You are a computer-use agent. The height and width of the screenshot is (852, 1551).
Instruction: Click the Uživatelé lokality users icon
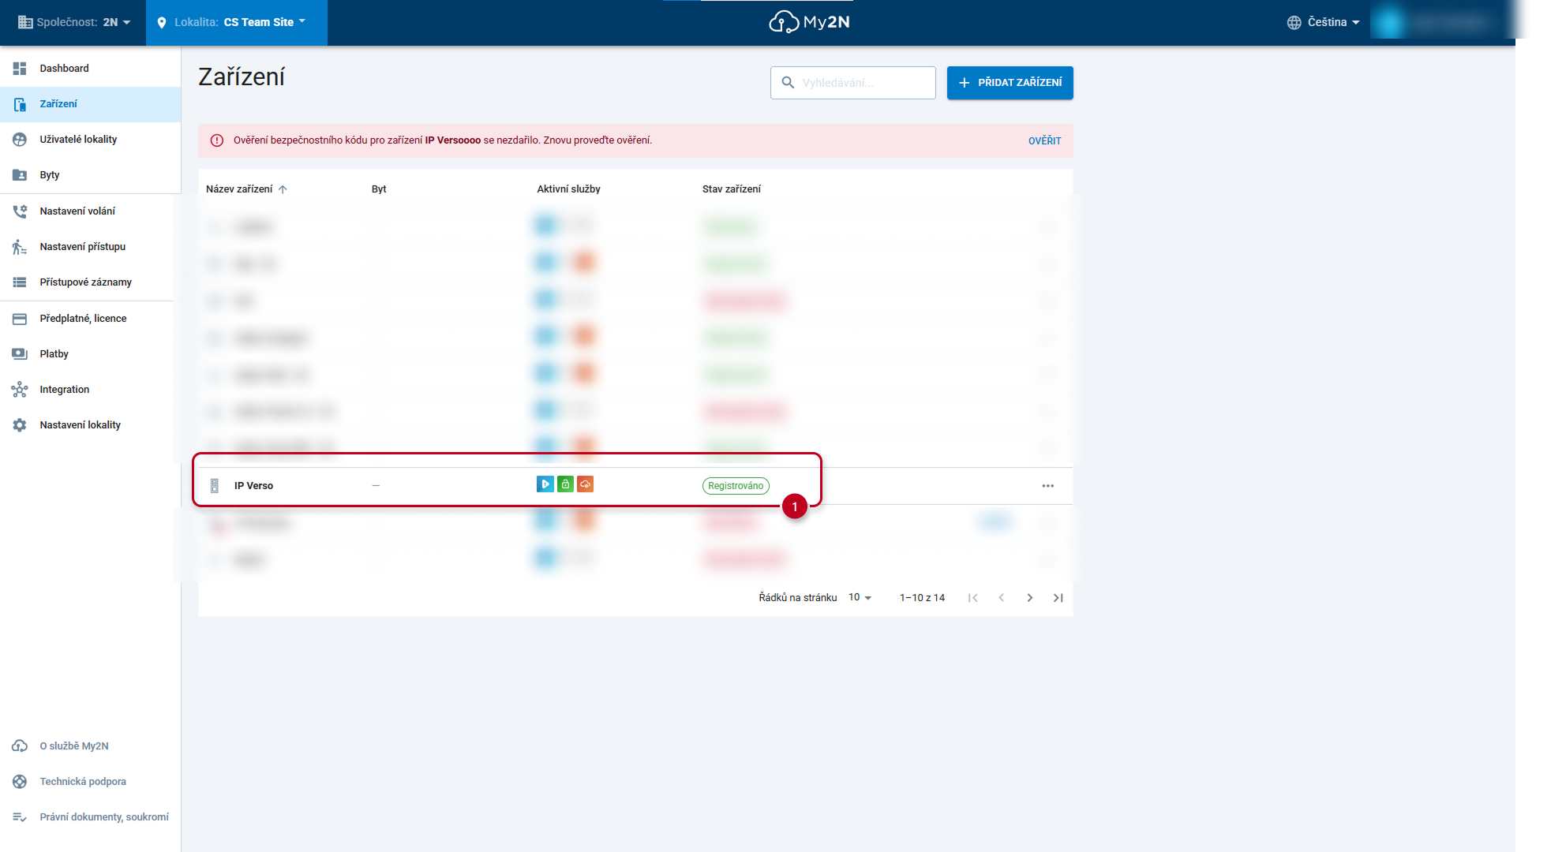(20, 140)
